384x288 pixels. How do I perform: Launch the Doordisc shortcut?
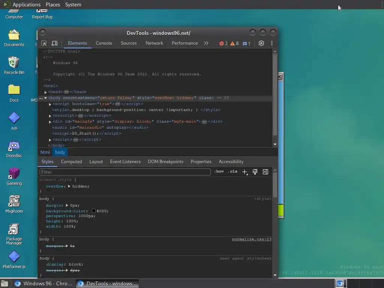[14, 149]
